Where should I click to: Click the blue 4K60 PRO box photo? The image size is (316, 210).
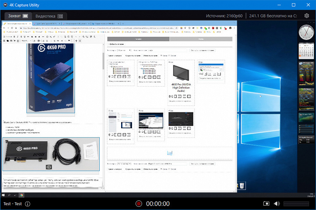point(51,77)
